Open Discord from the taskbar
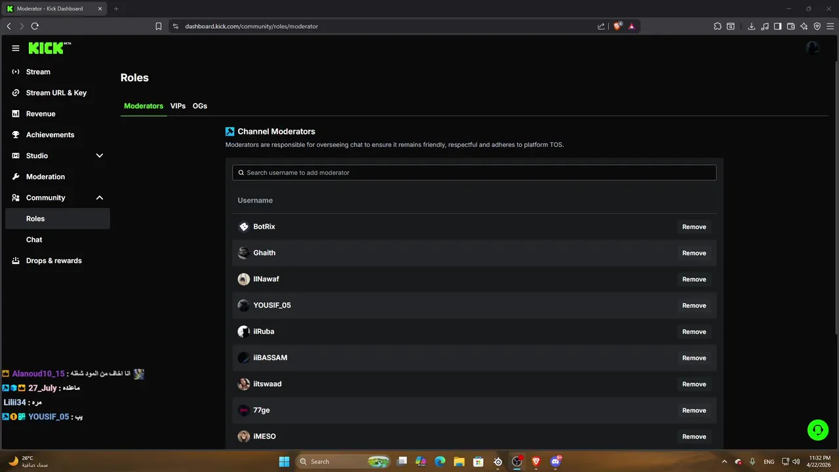Screen dimensions: 839x472 tap(556, 462)
